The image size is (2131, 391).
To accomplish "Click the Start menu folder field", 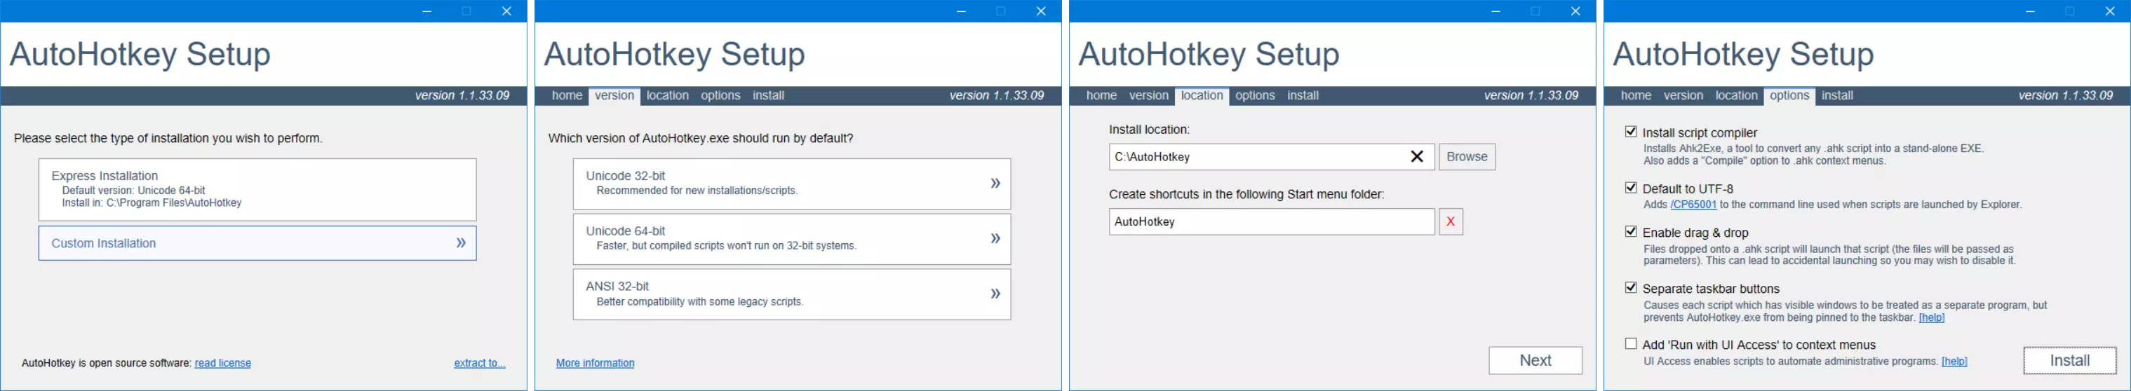I will click(x=1272, y=221).
